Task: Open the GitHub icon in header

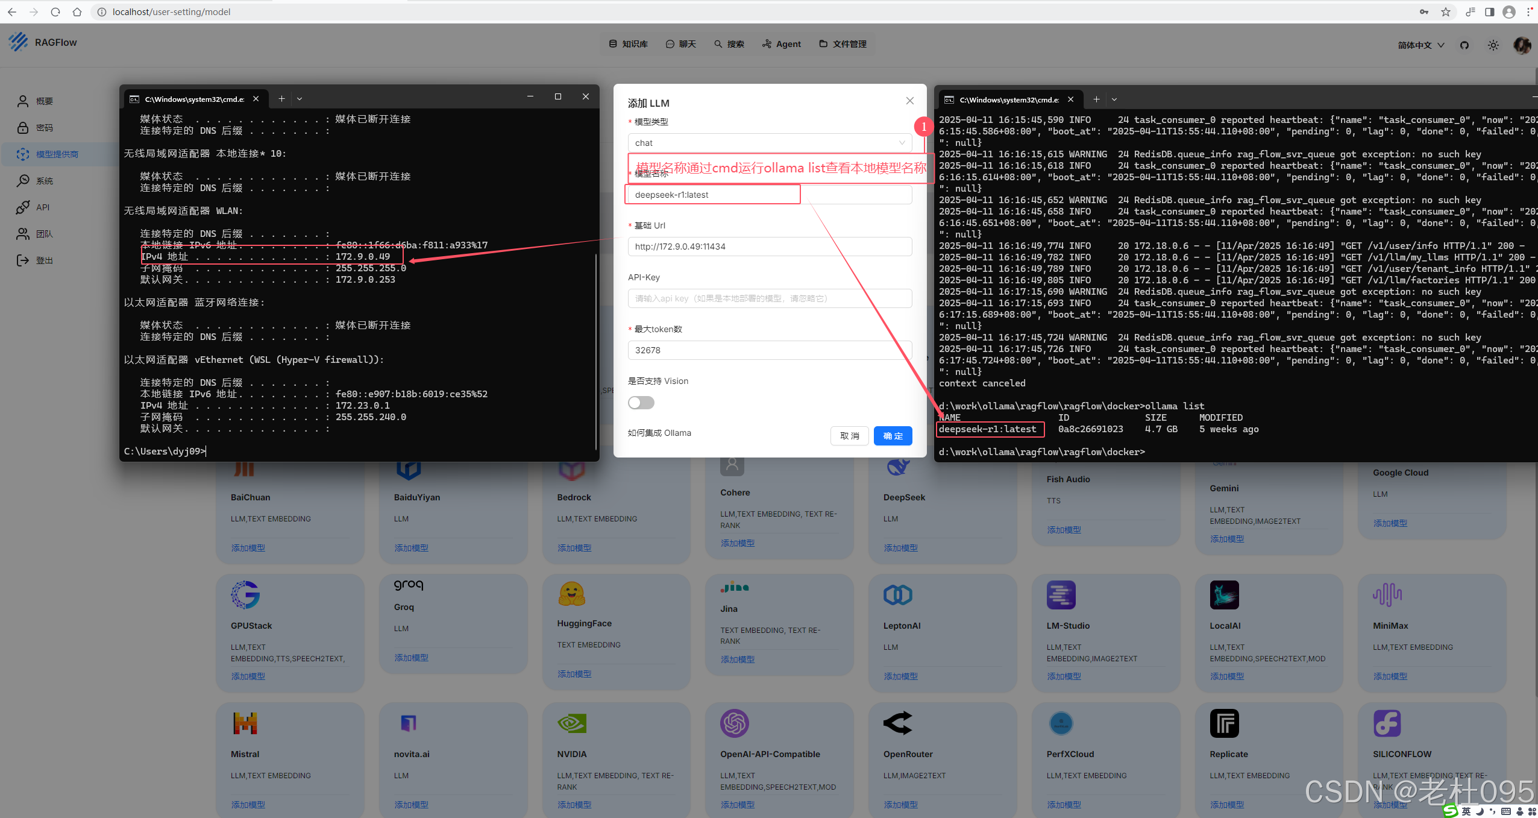Action: [1464, 45]
